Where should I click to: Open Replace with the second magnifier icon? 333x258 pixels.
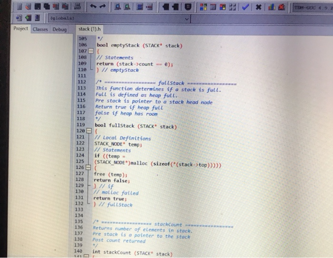127,7
